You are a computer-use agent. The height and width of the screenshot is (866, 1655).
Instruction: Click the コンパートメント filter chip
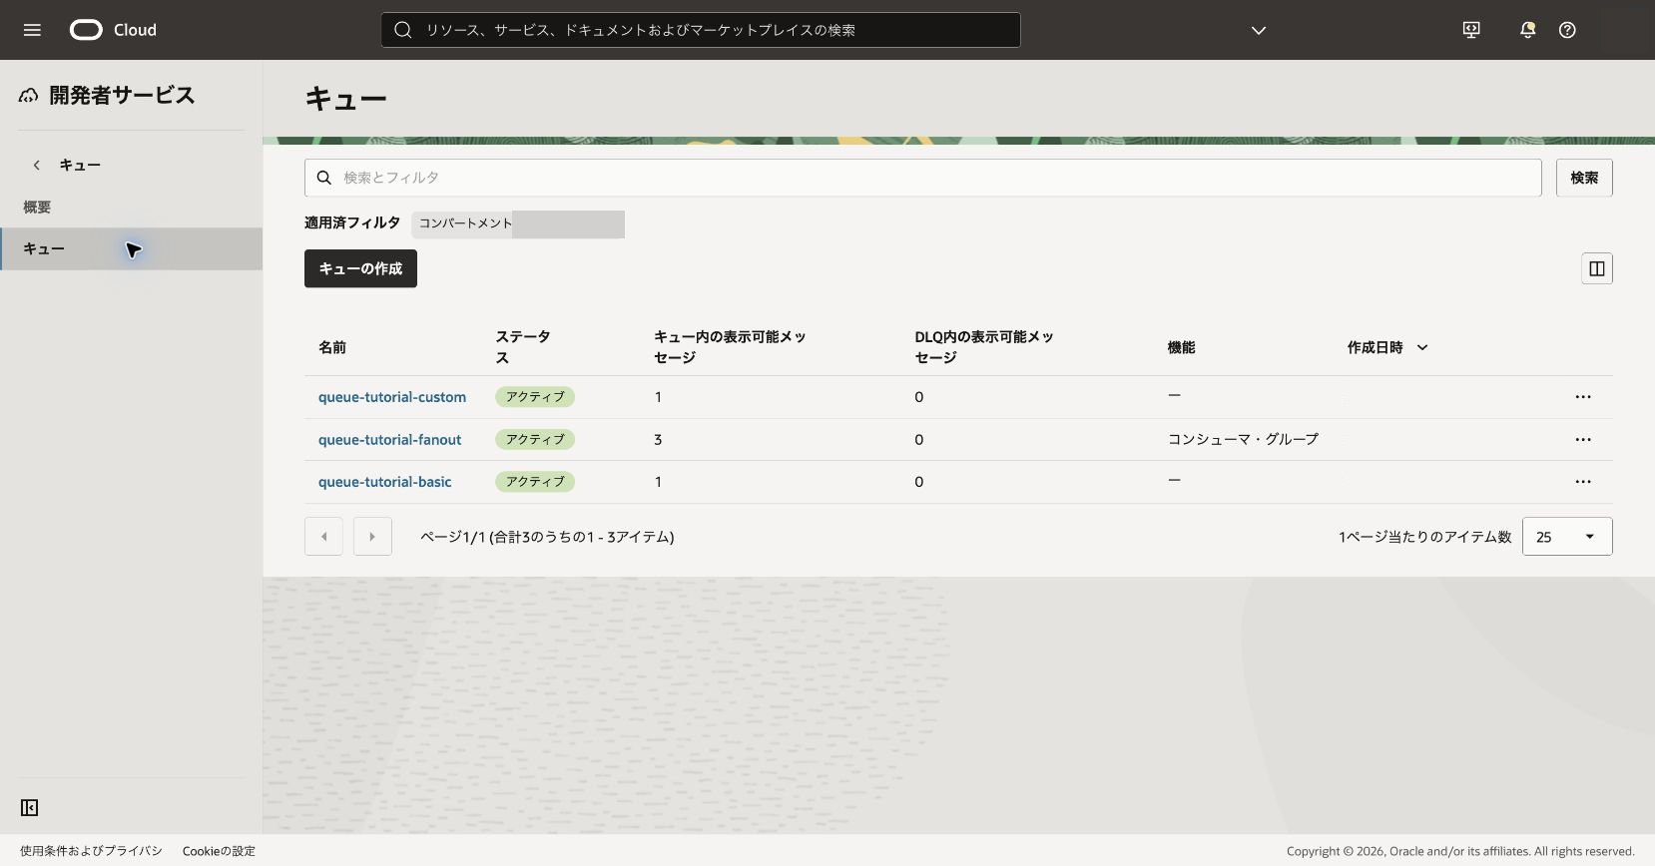click(x=518, y=223)
